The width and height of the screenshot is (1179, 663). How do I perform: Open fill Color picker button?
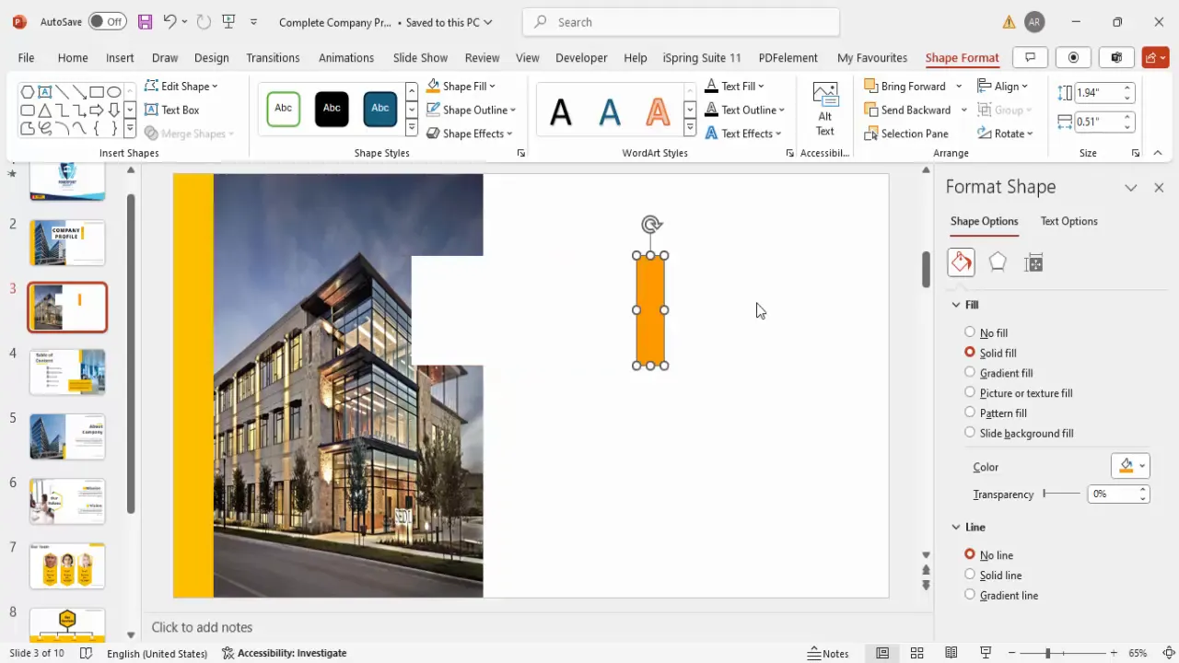(x=1130, y=466)
